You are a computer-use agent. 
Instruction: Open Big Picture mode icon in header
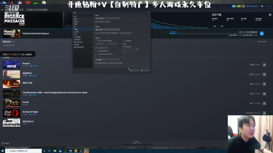pyautogui.click(x=262, y=6)
